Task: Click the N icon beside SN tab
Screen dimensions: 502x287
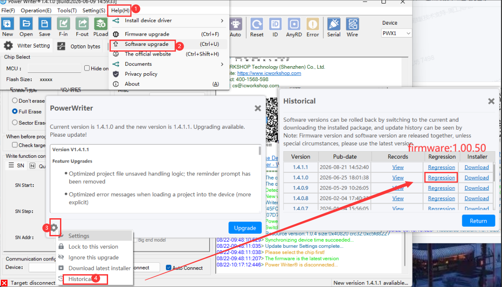Action: tap(32, 165)
